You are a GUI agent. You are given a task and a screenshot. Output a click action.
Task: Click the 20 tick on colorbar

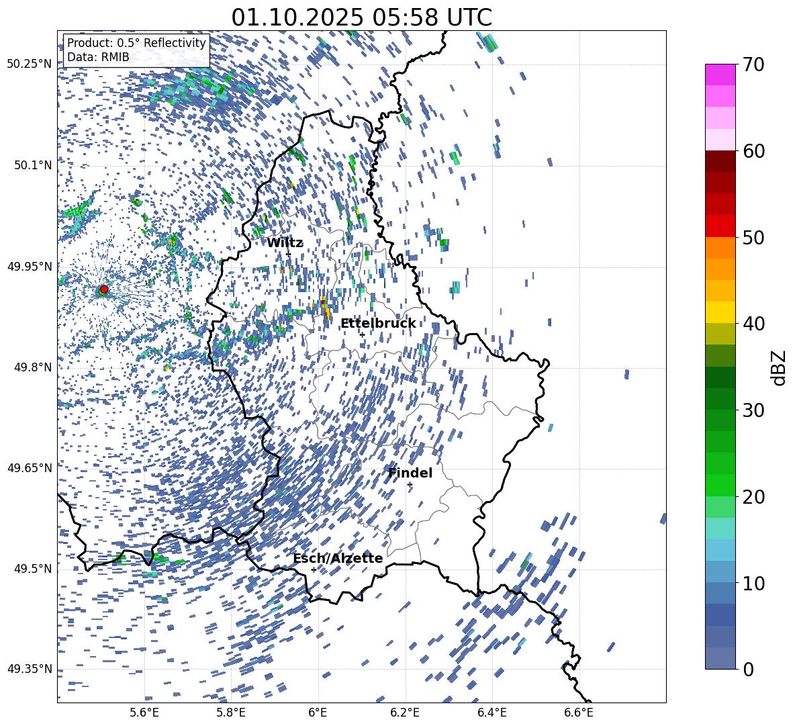coord(753,497)
